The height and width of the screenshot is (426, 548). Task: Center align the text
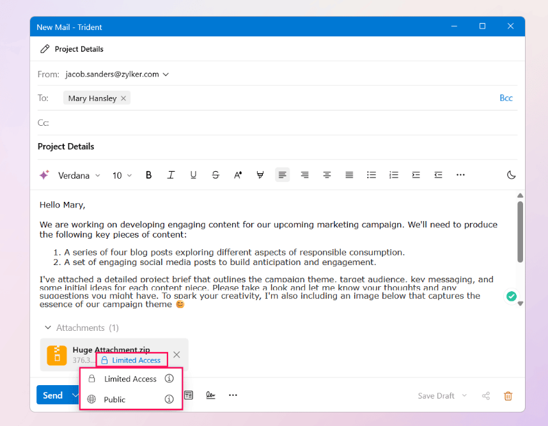(x=327, y=175)
